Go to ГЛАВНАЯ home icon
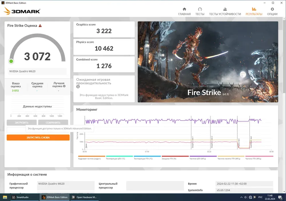 pos(184,9)
